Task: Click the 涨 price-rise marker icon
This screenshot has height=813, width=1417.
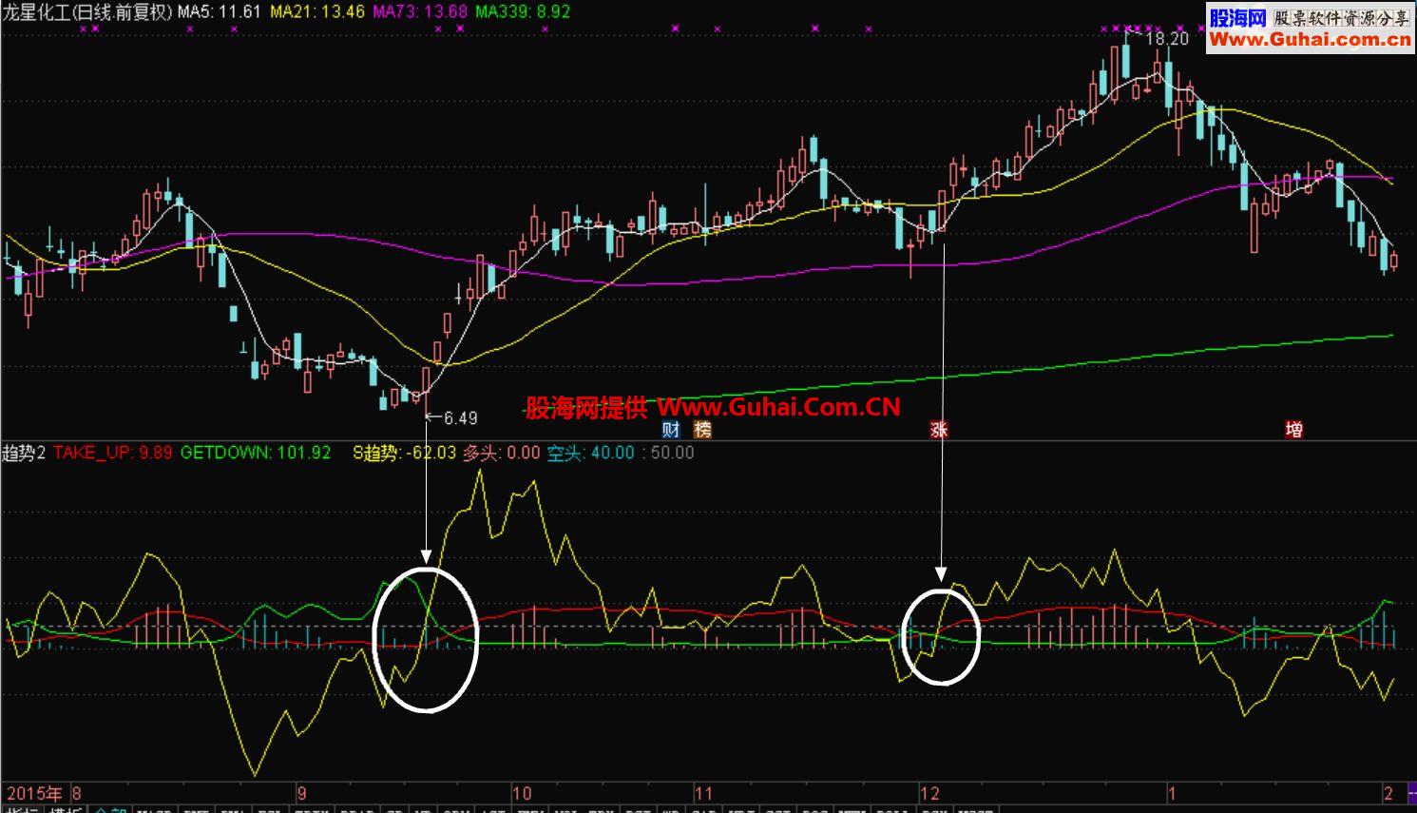Action: [x=939, y=430]
